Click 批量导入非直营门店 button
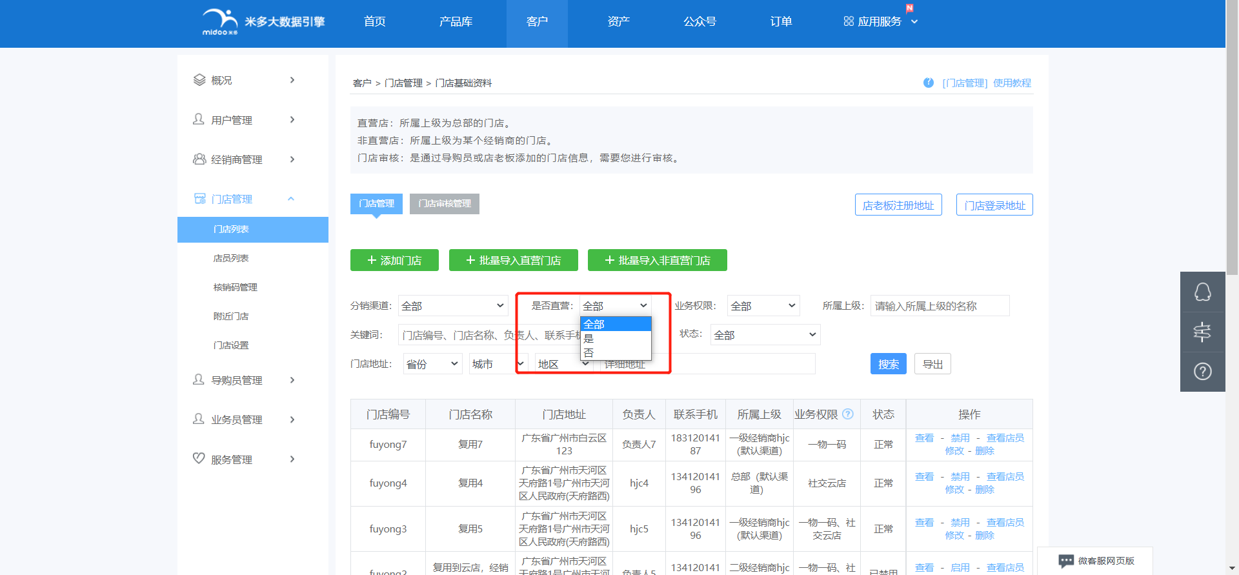The height and width of the screenshot is (575, 1239). tap(658, 260)
